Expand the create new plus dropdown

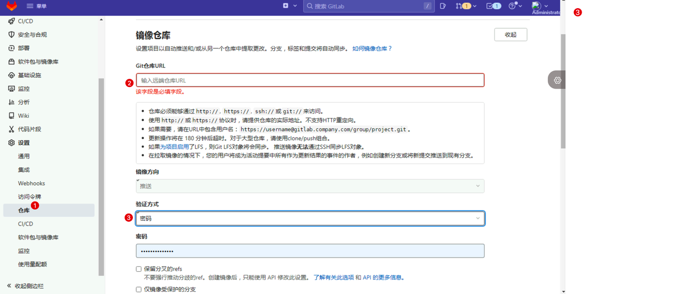point(290,6)
